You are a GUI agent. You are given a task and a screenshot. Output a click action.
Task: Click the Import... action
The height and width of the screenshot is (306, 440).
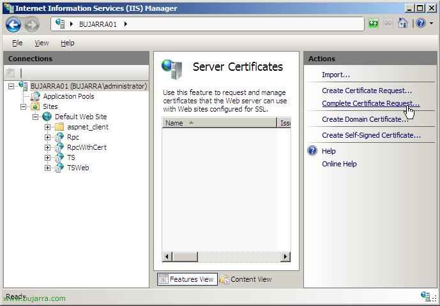[x=336, y=75]
